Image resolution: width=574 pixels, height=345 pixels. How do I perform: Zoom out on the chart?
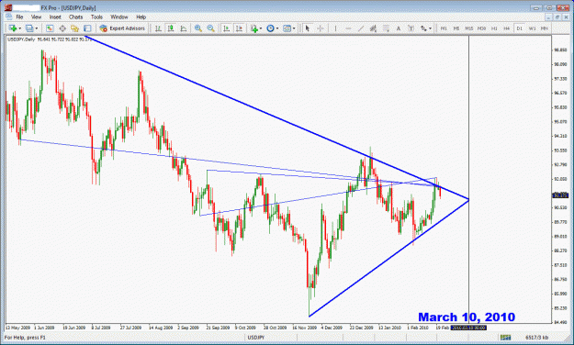click(x=210, y=28)
